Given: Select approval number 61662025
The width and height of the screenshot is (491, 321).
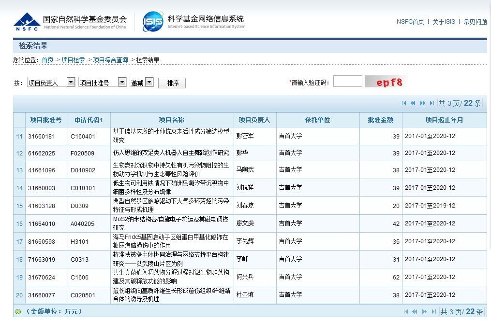Looking at the screenshot, I should click(x=41, y=153).
